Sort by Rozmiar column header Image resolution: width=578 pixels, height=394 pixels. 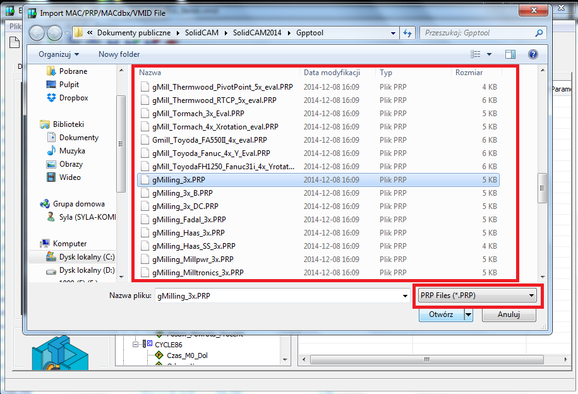click(469, 73)
